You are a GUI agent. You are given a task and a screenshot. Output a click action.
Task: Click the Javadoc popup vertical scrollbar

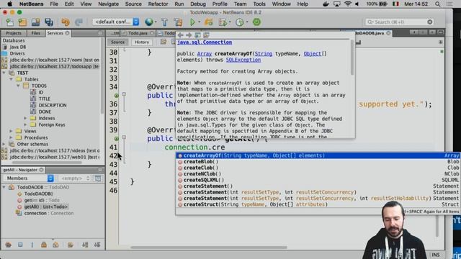pyautogui.click(x=352, y=58)
